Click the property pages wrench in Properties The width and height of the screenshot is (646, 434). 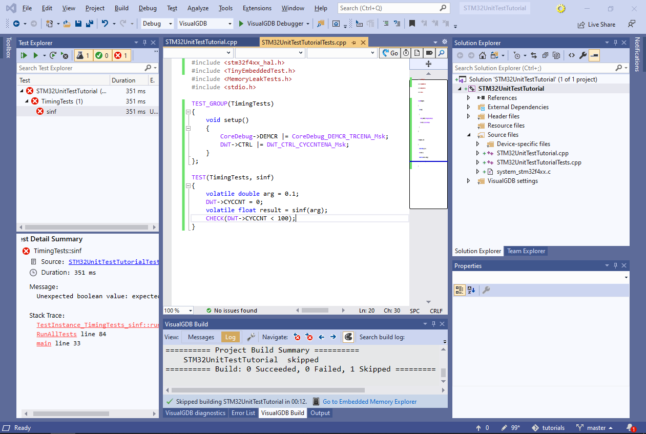pyautogui.click(x=486, y=290)
